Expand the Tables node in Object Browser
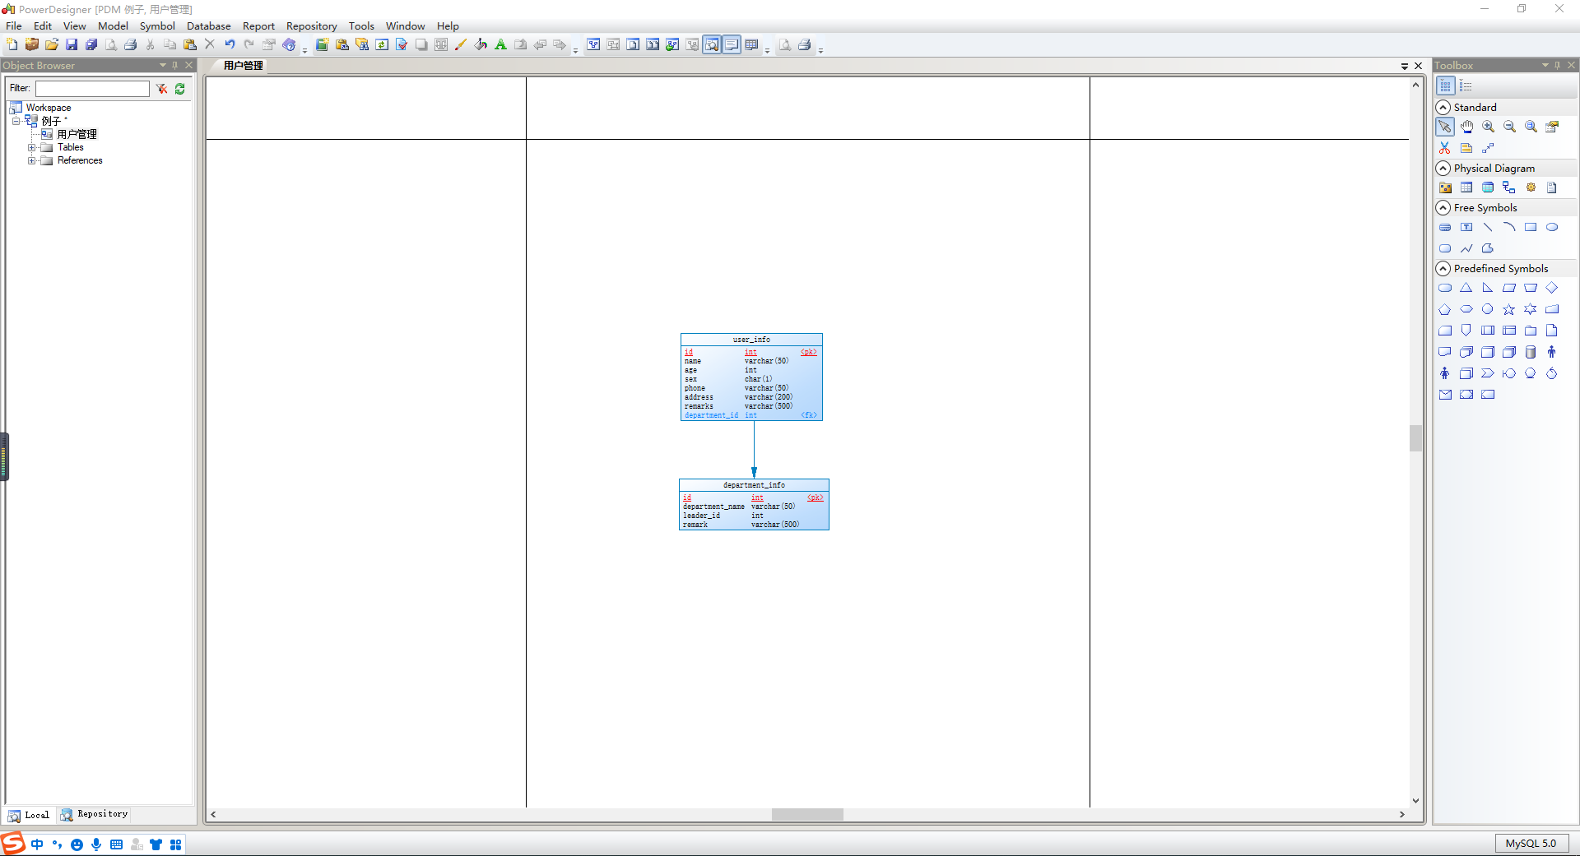Image resolution: width=1580 pixels, height=856 pixels. click(x=33, y=147)
